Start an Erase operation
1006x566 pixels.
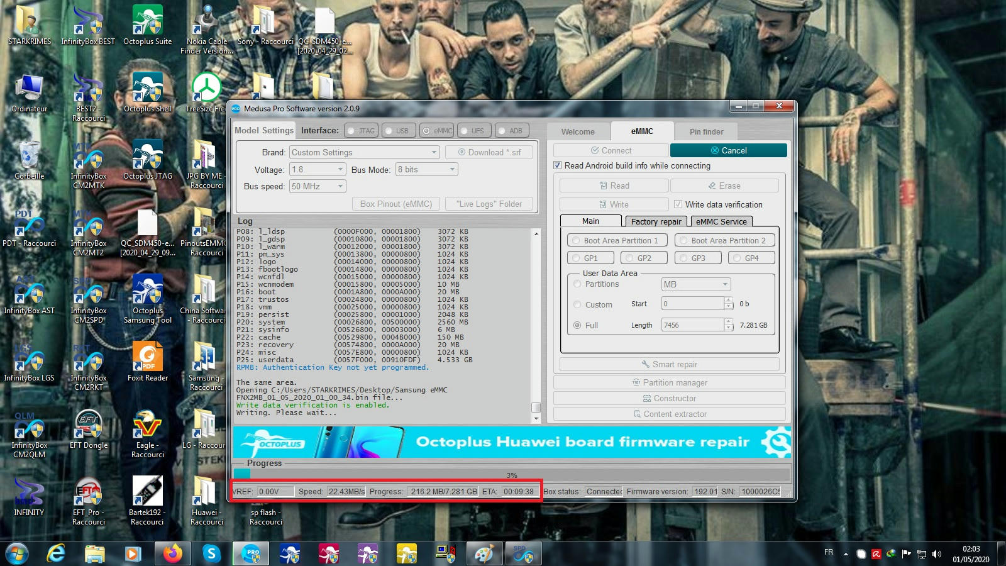pyautogui.click(x=724, y=185)
